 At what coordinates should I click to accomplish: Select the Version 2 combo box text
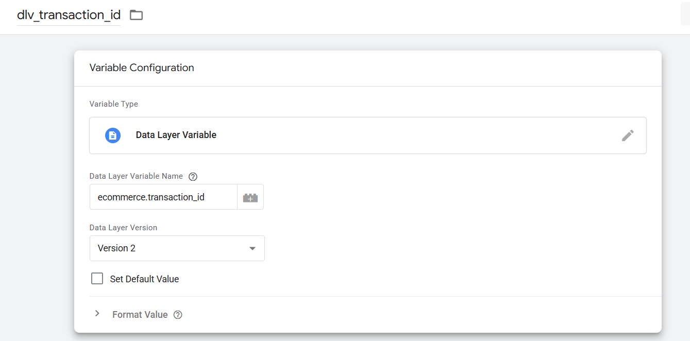[117, 248]
